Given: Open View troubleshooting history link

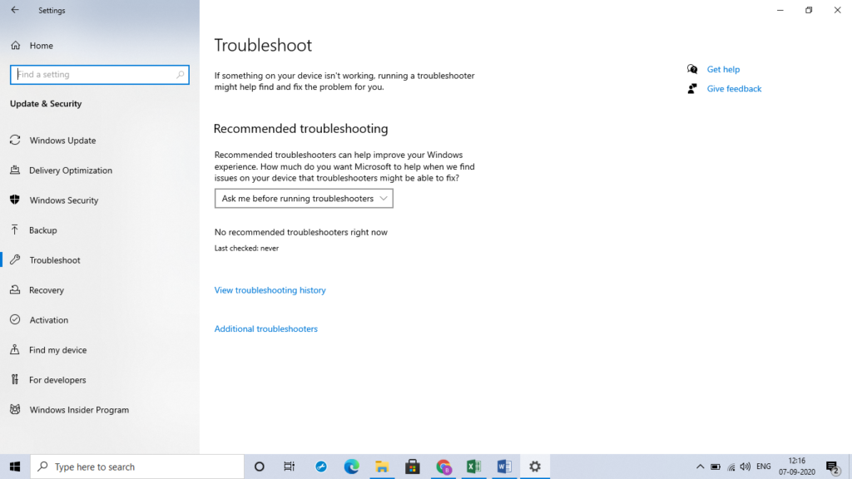Looking at the screenshot, I should click(x=270, y=290).
